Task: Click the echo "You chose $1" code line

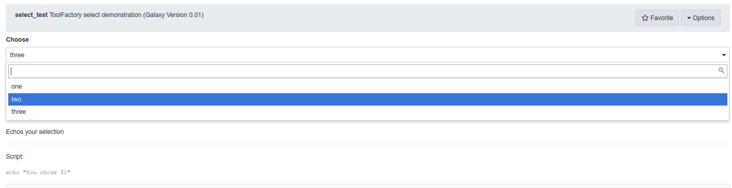Action: (x=38, y=172)
